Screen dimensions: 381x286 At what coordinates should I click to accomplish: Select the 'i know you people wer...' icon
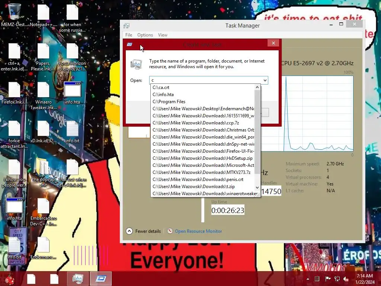point(14,173)
